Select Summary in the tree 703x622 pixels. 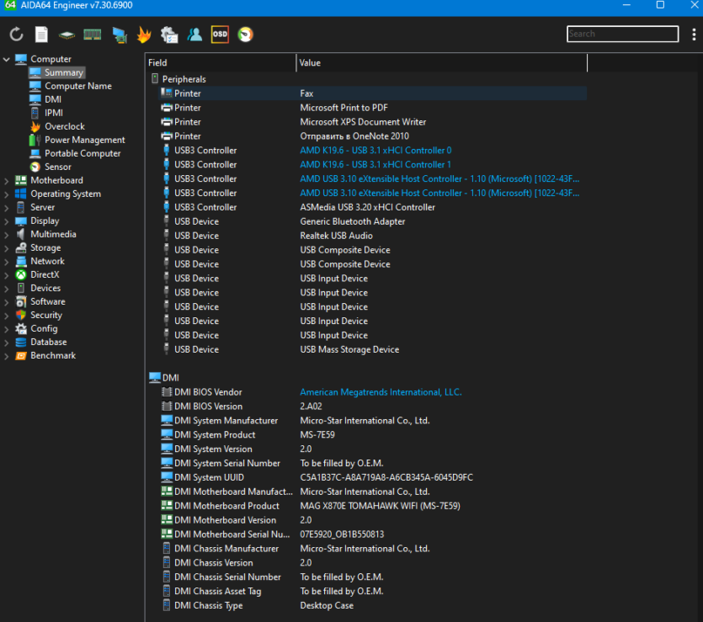pyautogui.click(x=64, y=72)
